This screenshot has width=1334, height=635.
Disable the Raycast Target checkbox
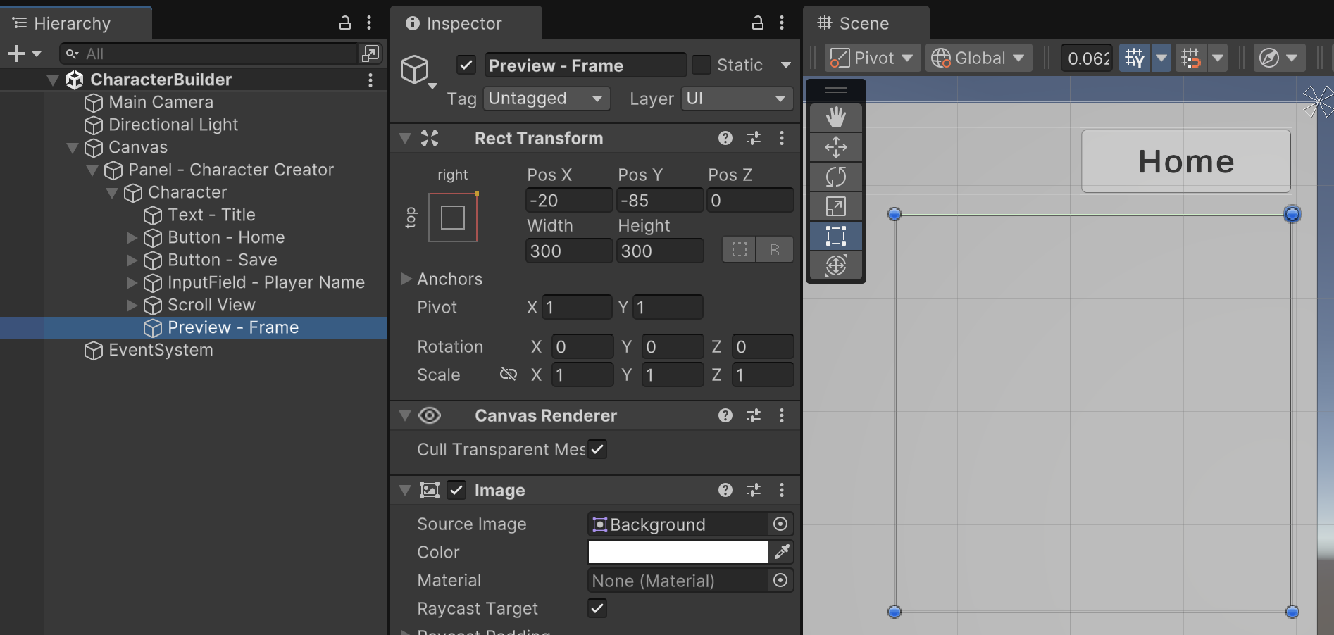tap(597, 608)
